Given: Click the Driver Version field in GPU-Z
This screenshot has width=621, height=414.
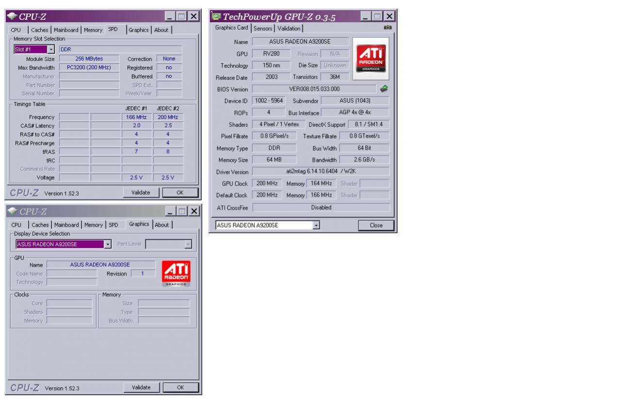Looking at the screenshot, I should click(321, 171).
